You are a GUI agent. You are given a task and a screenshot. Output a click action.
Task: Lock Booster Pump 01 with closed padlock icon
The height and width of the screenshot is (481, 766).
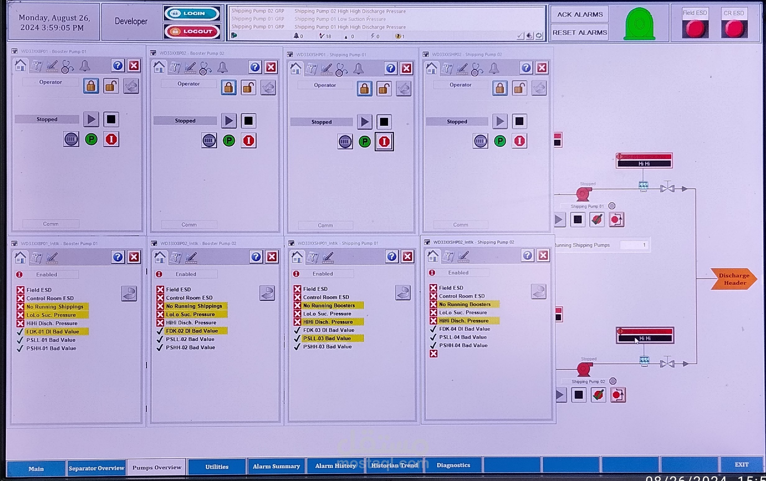91,86
